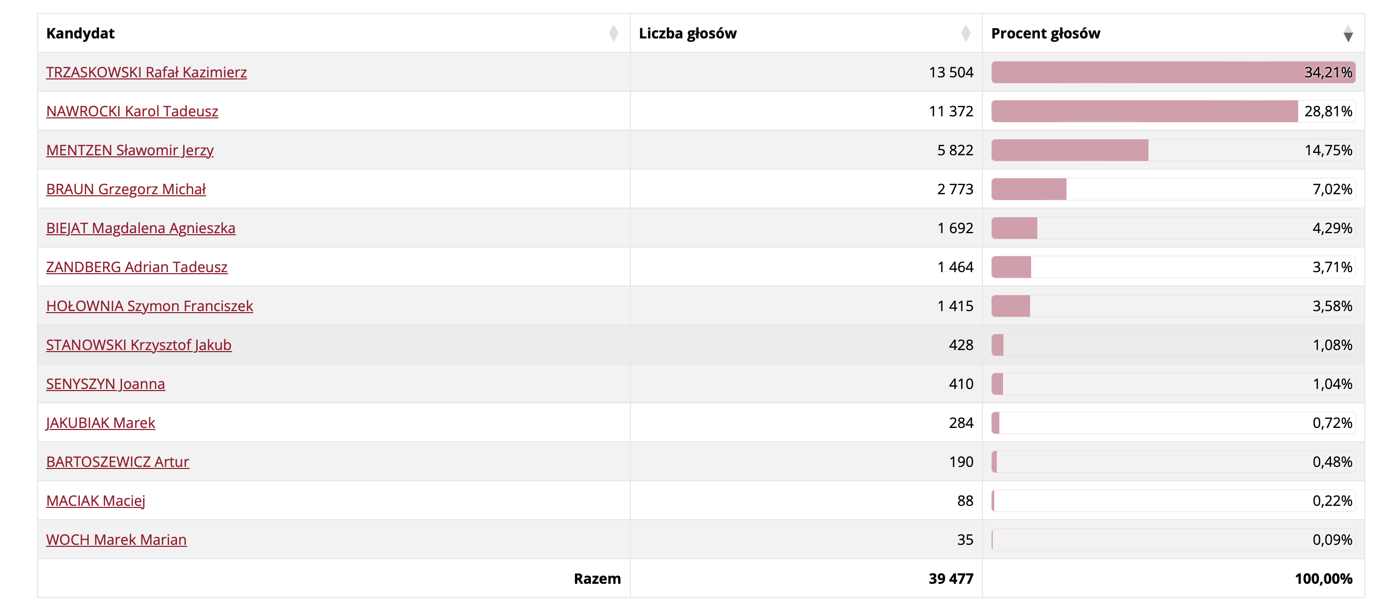Screen dimensions: 1394x614
Task: Click WOCH Marek Marian link
Action: click(116, 540)
